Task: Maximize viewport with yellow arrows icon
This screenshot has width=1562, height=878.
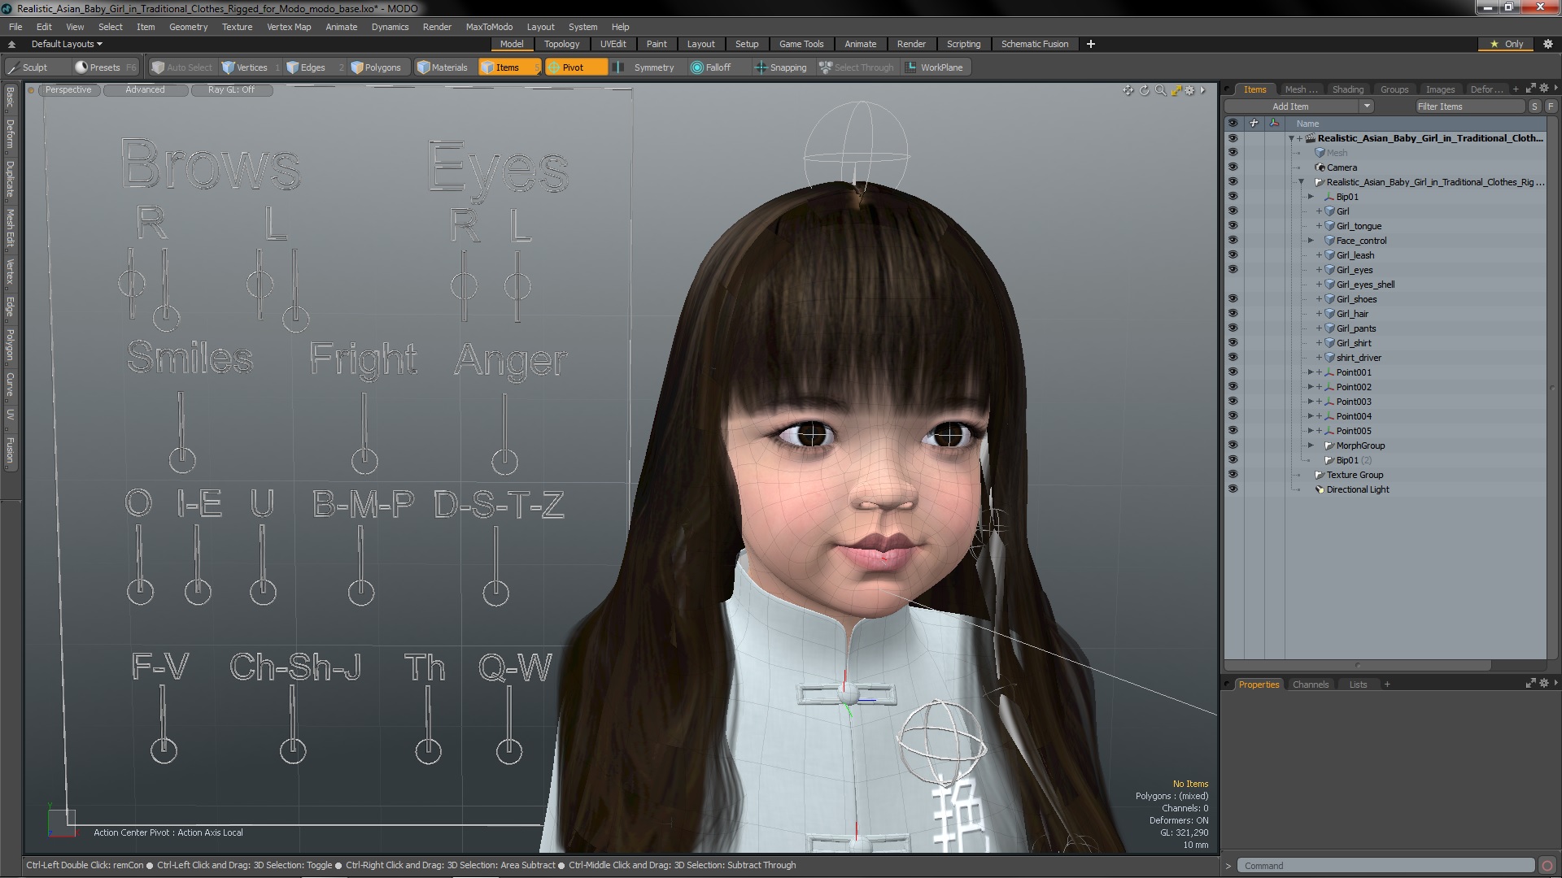Action: pyautogui.click(x=1176, y=90)
